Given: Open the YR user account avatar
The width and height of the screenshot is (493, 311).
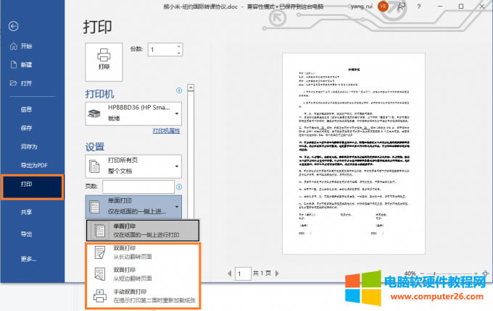Looking at the screenshot, I should [384, 7].
